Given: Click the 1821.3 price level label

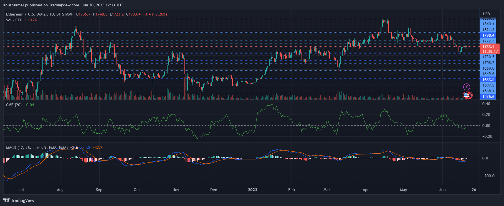Looking at the screenshot, I should pos(488,30).
